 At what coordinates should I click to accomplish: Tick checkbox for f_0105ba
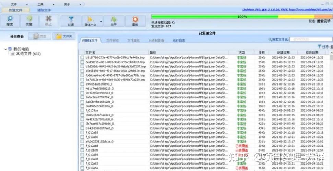[x=82, y=110]
